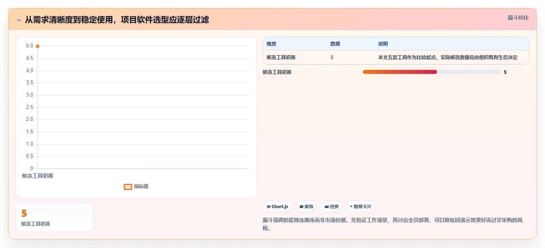Select the 进度 chip
The width and height of the screenshot is (545, 248).
coord(331,206)
